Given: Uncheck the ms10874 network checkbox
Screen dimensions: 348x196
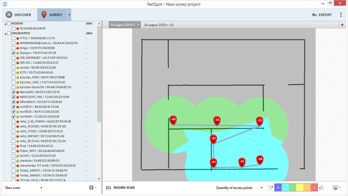Looking at the screenshot, I should pos(13,107).
